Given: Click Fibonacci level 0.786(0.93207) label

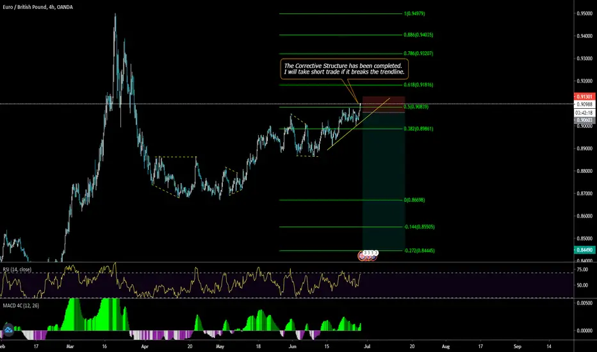Looking at the screenshot, I should (418, 53).
